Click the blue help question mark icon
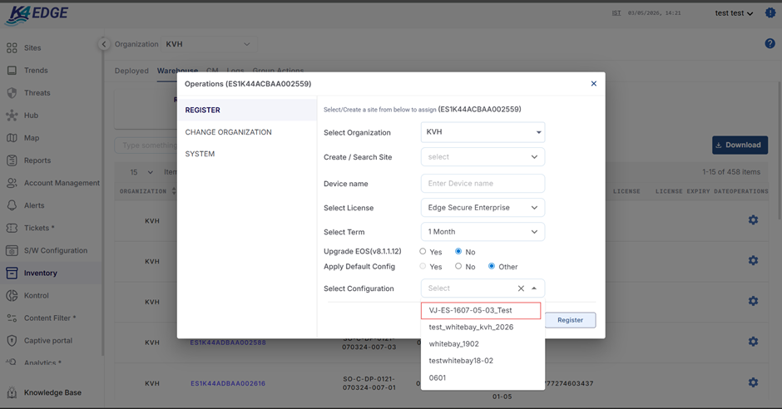Screen dimensions: 782x409 point(770,44)
